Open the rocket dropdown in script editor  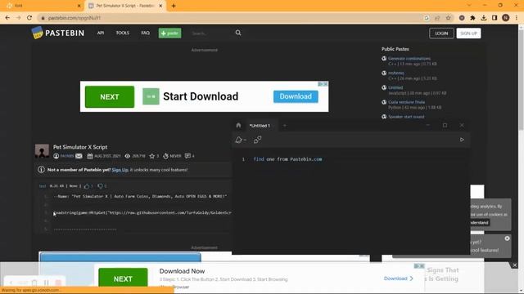[241, 140]
